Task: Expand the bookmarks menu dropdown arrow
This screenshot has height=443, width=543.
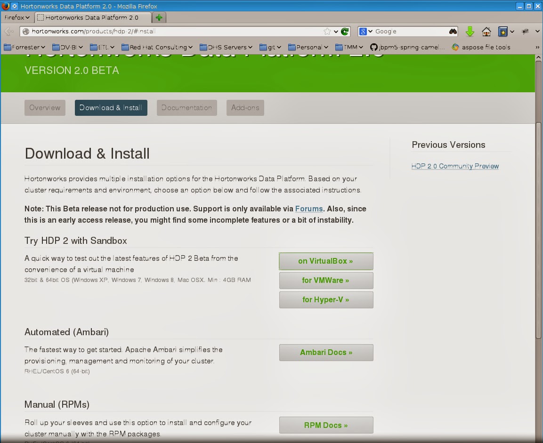Action: click(x=512, y=32)
